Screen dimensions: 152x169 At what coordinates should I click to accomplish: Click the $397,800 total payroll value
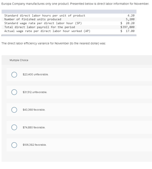(x=127, y=27)
